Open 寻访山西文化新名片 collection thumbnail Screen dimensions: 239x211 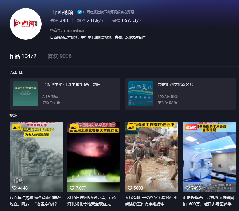[141, 94]
